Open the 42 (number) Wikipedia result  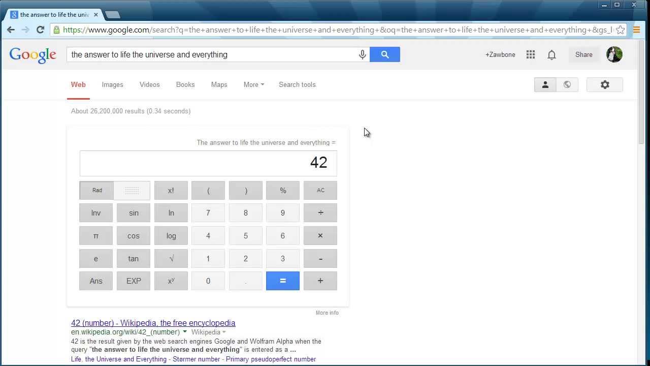coord(153,323)
